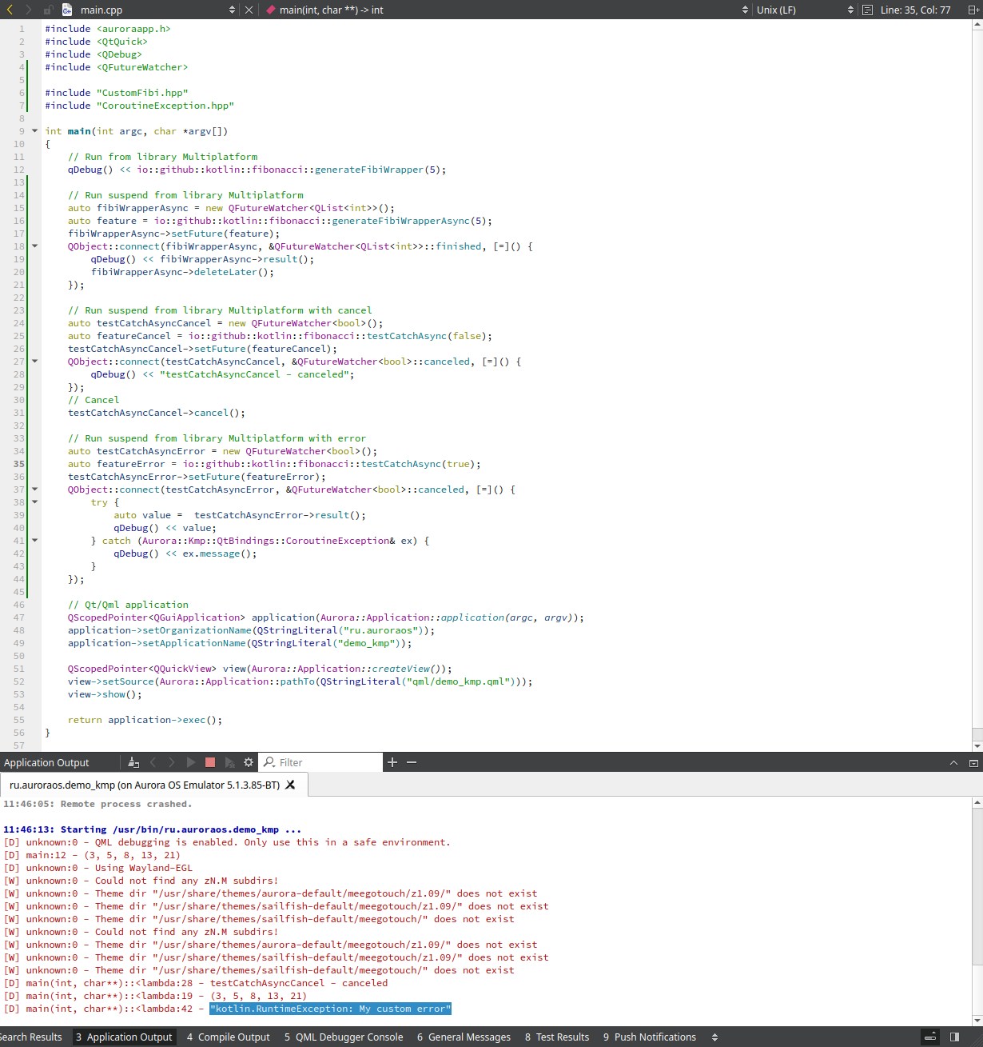Click the Go Back navigation arrow

coord(10,10)
